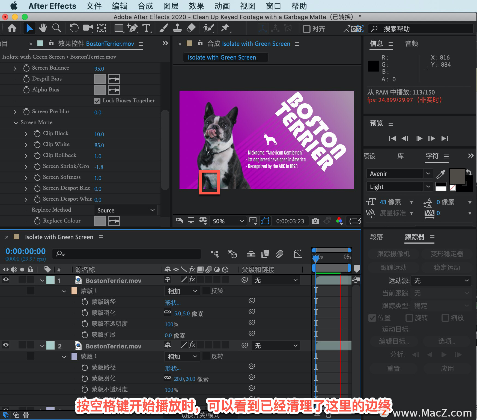The height and width of the screenshot is (420, 477).
Task: Select the Hand tool
Action: [x=43, y=28]
